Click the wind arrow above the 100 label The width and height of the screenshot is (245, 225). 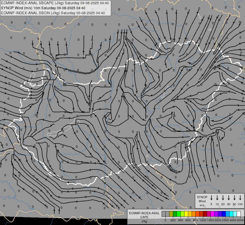tap(240, 198)
